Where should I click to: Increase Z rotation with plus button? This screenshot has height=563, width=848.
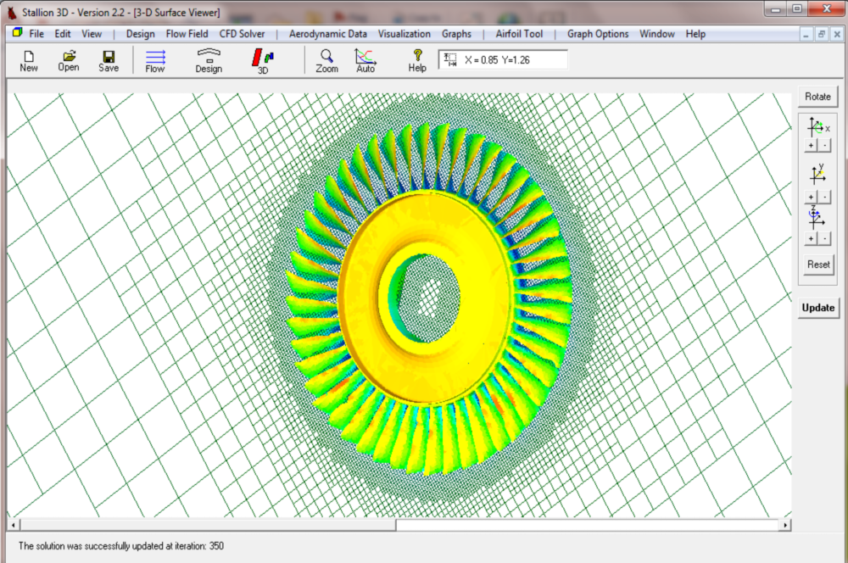811,238
